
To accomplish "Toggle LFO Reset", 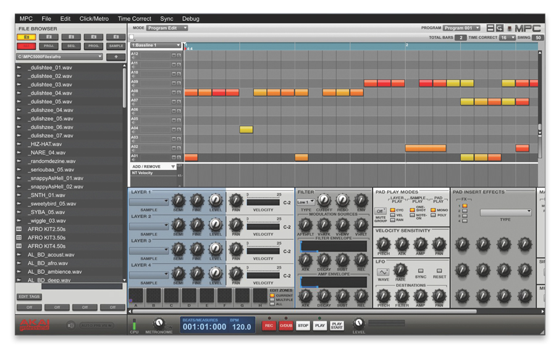I will [439, 271].
